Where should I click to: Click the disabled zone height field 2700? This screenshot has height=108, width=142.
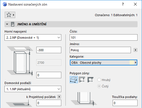coord(49,63)
